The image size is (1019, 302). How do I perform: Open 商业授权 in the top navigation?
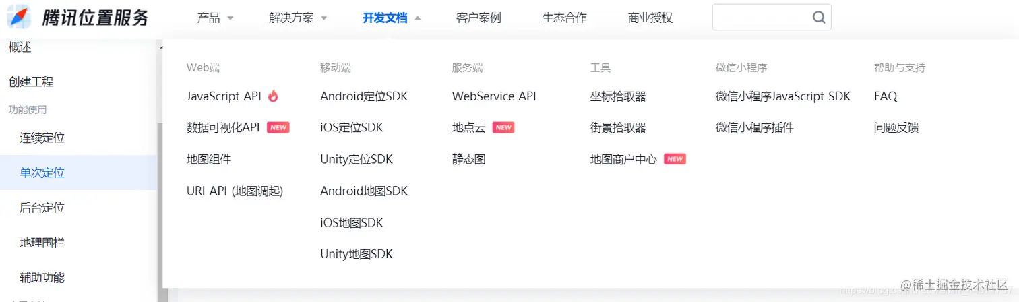(650, 18)
